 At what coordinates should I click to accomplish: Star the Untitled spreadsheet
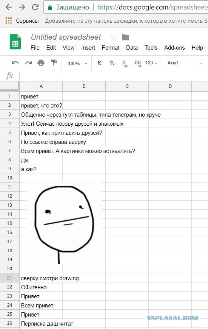113,37
